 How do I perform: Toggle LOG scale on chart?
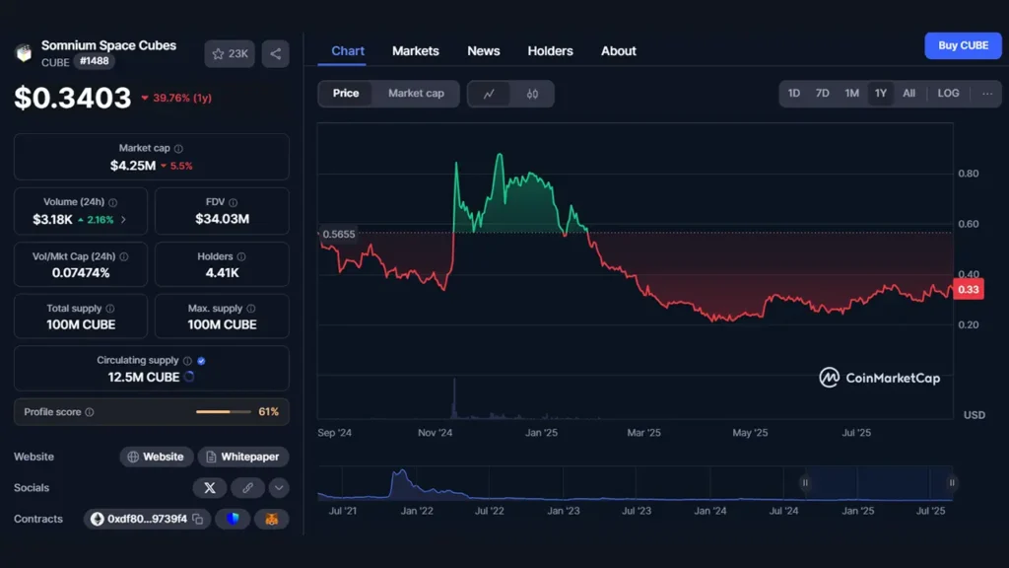949,94
